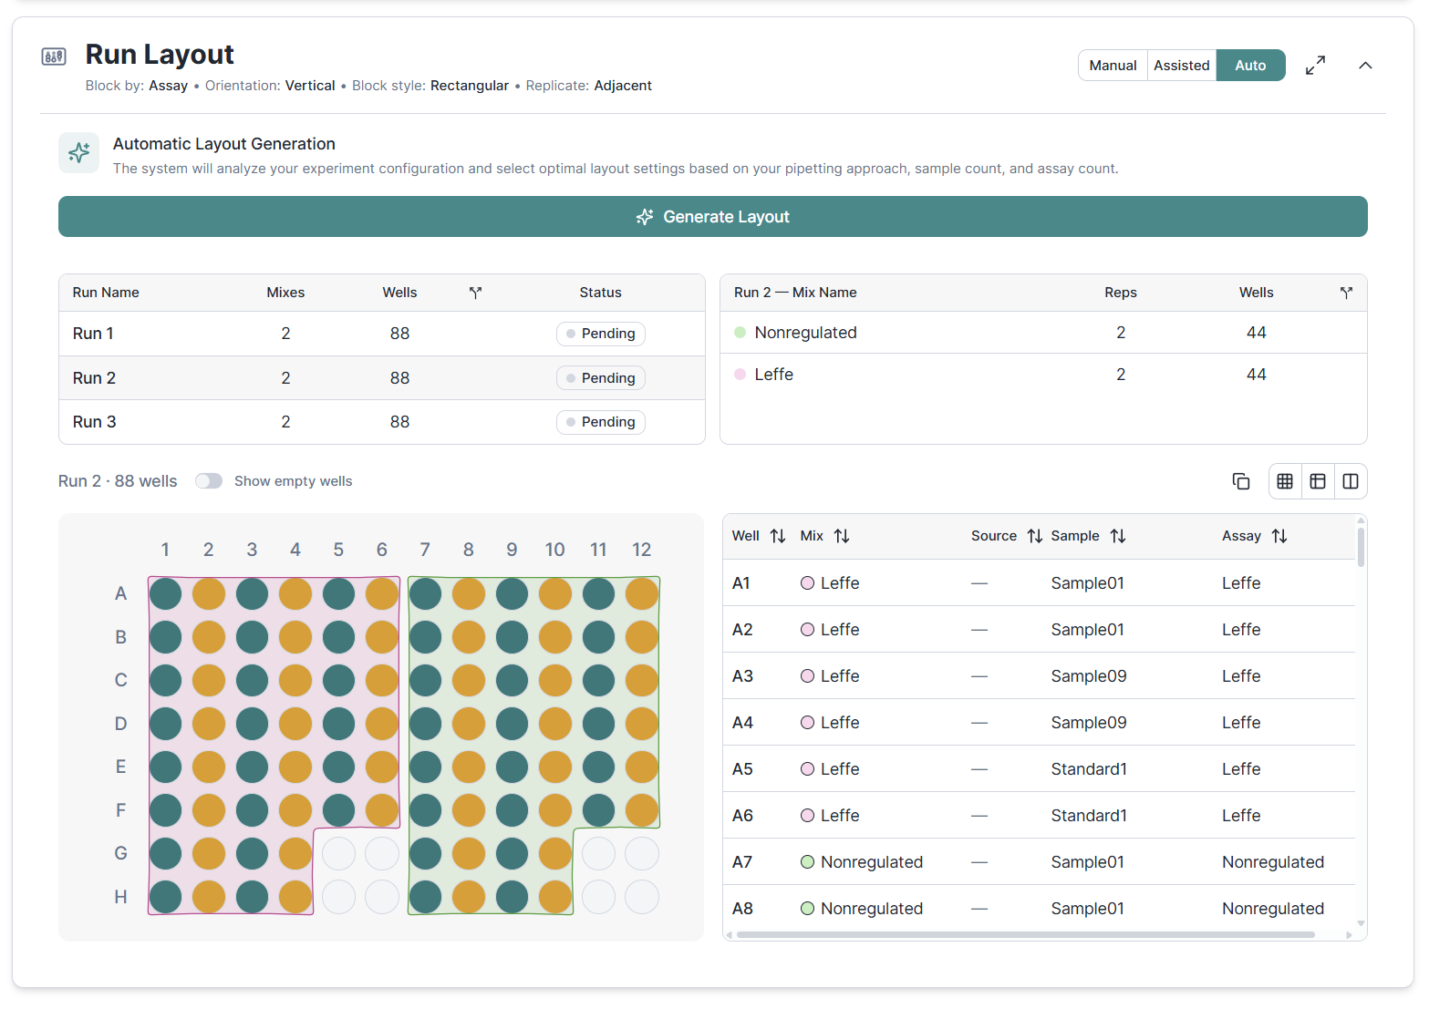Click the Generate Layout button
This screenshot has height=1009, width=1429.
[x=712, y=216]
